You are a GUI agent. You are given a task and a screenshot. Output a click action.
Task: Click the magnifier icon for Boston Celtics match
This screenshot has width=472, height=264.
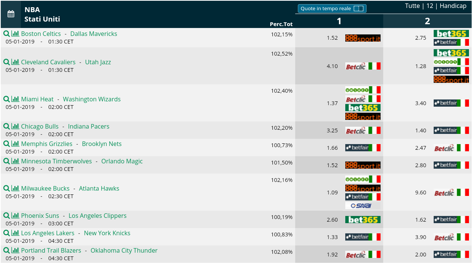[x=6, y=33]
